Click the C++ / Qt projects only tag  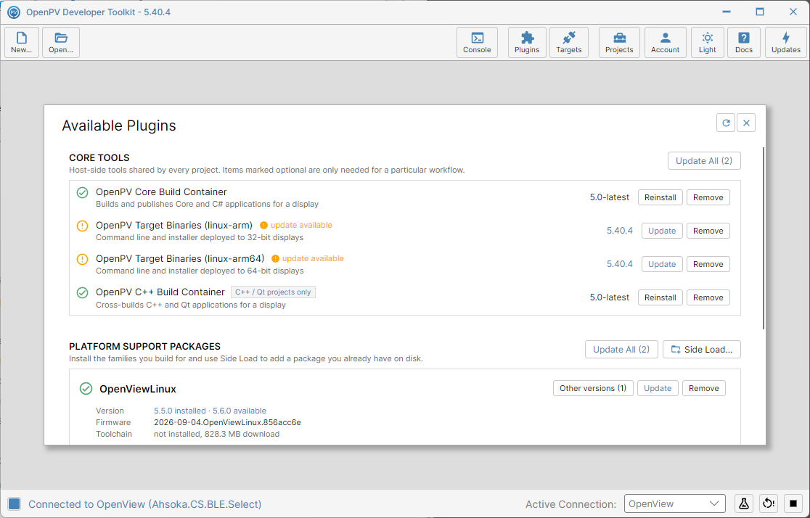click(273, 292)
